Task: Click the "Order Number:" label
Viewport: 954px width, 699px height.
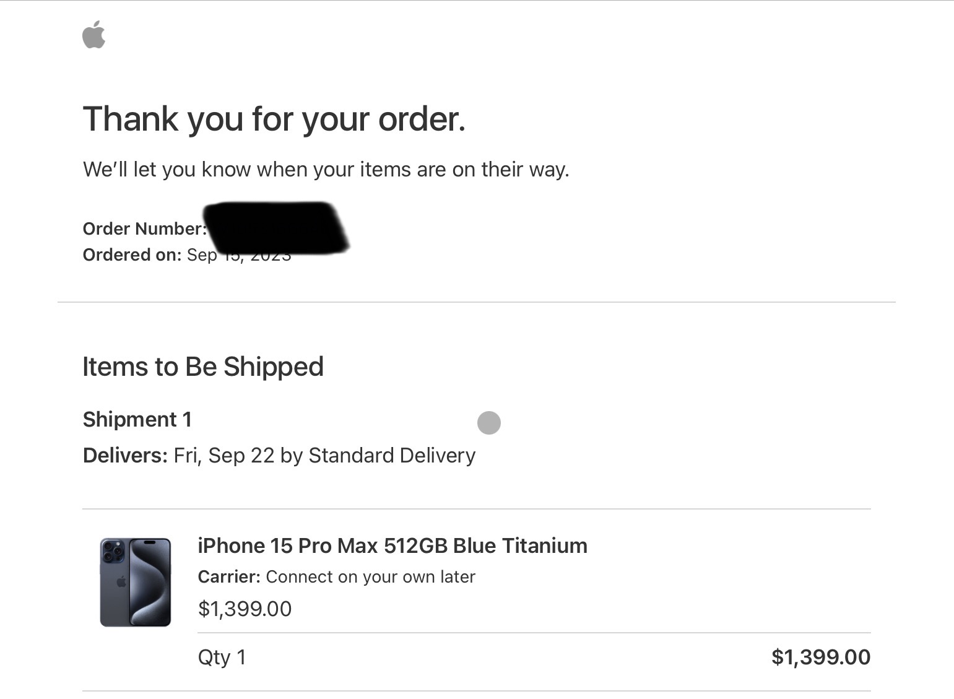Action: coord(144,229)
